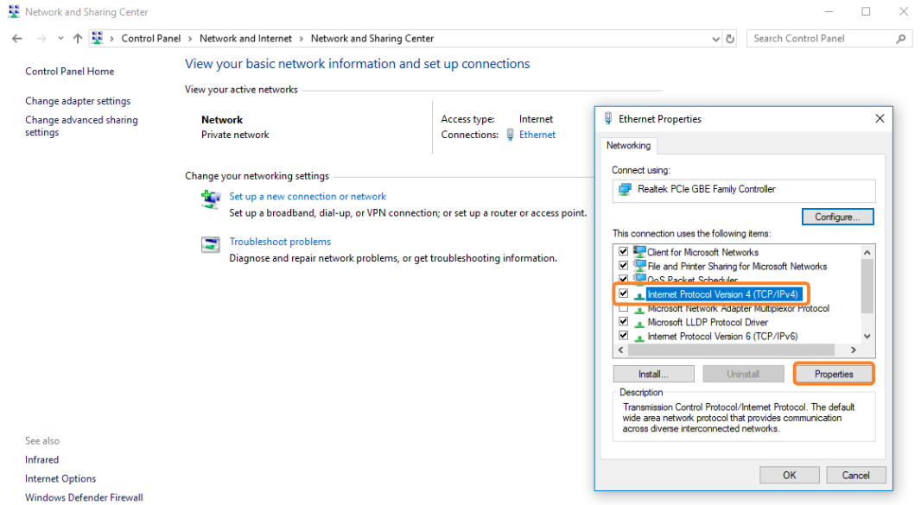Select Network and Sharing Center breadcrumb
921x505 pixels.
[372, 38]
